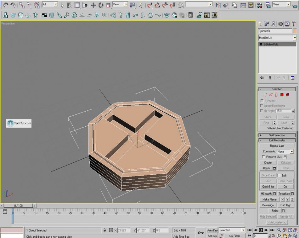Image resolution: width=299 pixels, height=238 pixels.
Task: Click the Redo arrow icon
Action: pos(13,5)
